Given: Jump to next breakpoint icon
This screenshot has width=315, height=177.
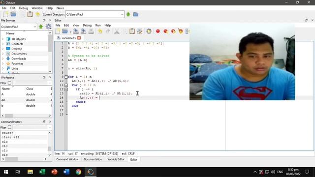Looking at the screenshot, I should (x=165, y=31).
